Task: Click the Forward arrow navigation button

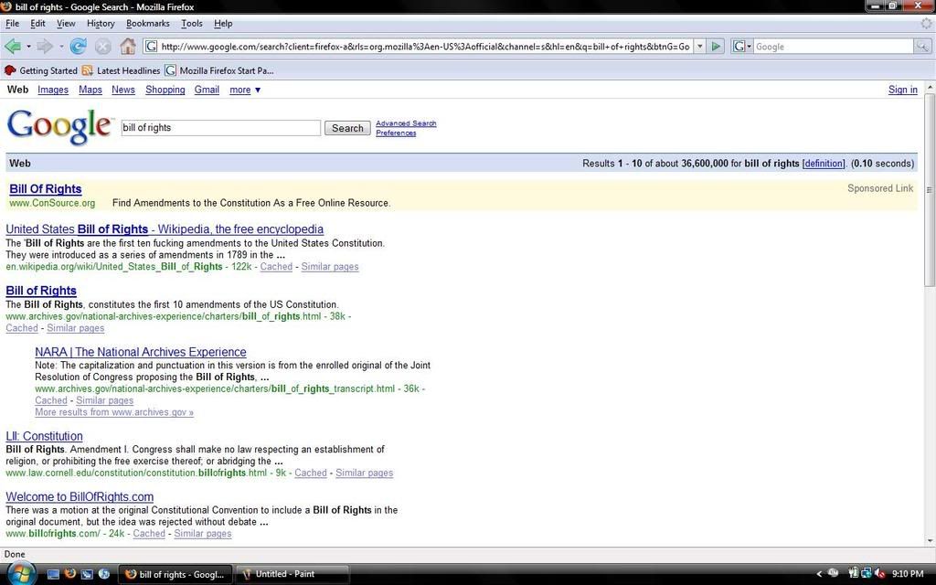Action: tap(46, 46)
